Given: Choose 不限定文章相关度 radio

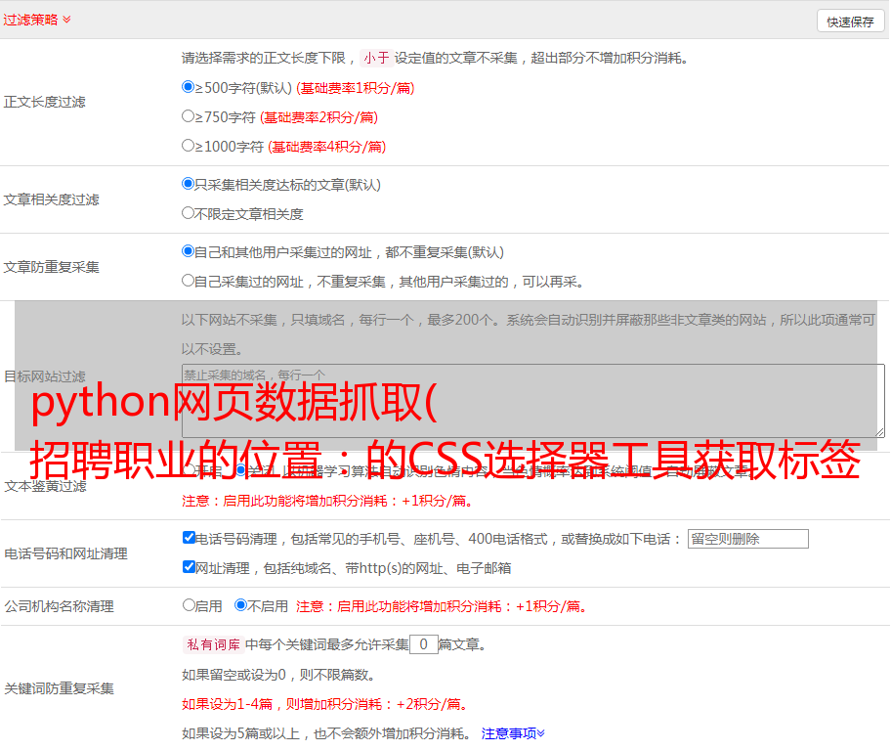Looking at the screenshot, I should [x=189, y=213].
